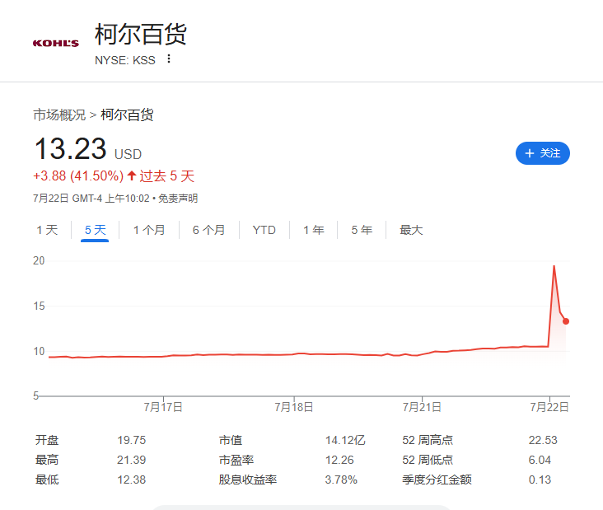Click the 13.23 current price value

[70, 149]
